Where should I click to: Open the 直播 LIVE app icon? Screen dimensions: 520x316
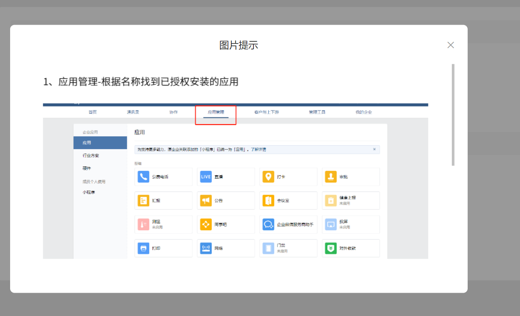(x=206, y=177)
